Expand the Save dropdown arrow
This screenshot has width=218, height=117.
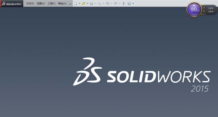[95, 4]
